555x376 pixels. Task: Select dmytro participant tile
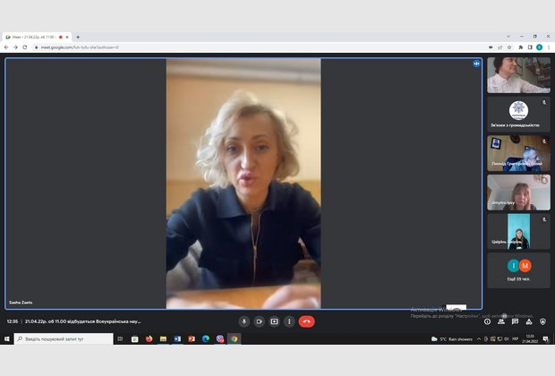tap(518, 192)
